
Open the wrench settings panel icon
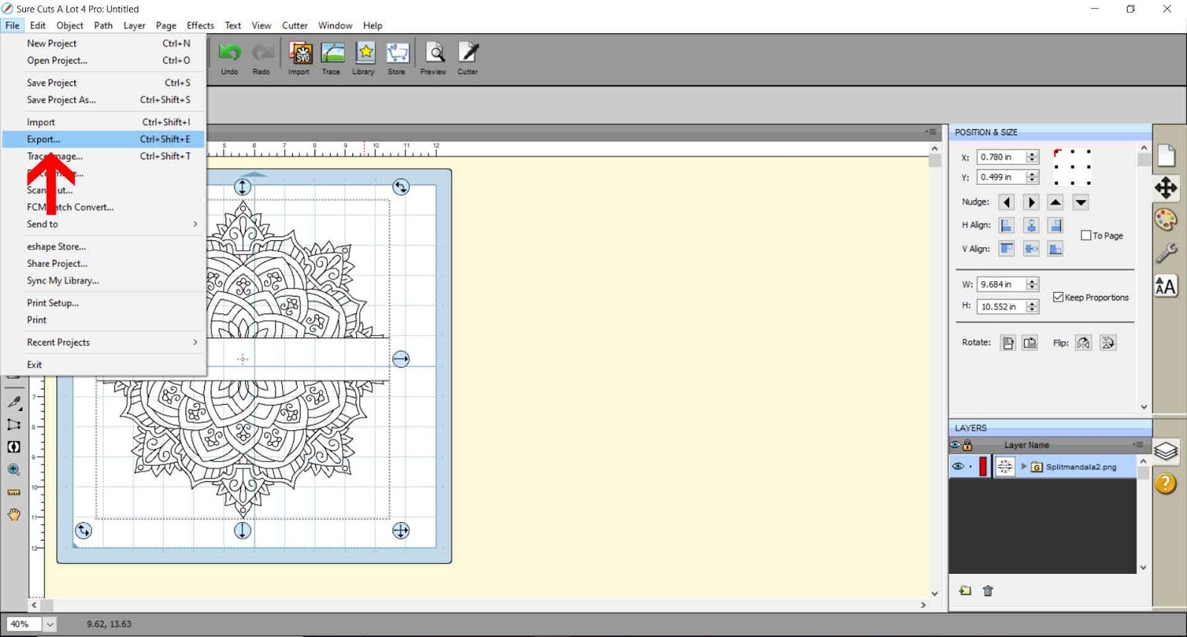coord(1166,253)
